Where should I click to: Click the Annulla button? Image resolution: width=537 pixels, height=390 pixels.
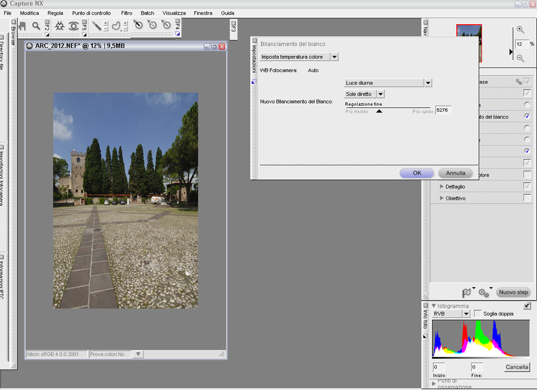point(456,173)
